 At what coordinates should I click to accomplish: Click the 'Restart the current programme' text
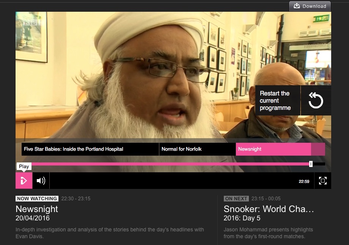pos(275,100)
